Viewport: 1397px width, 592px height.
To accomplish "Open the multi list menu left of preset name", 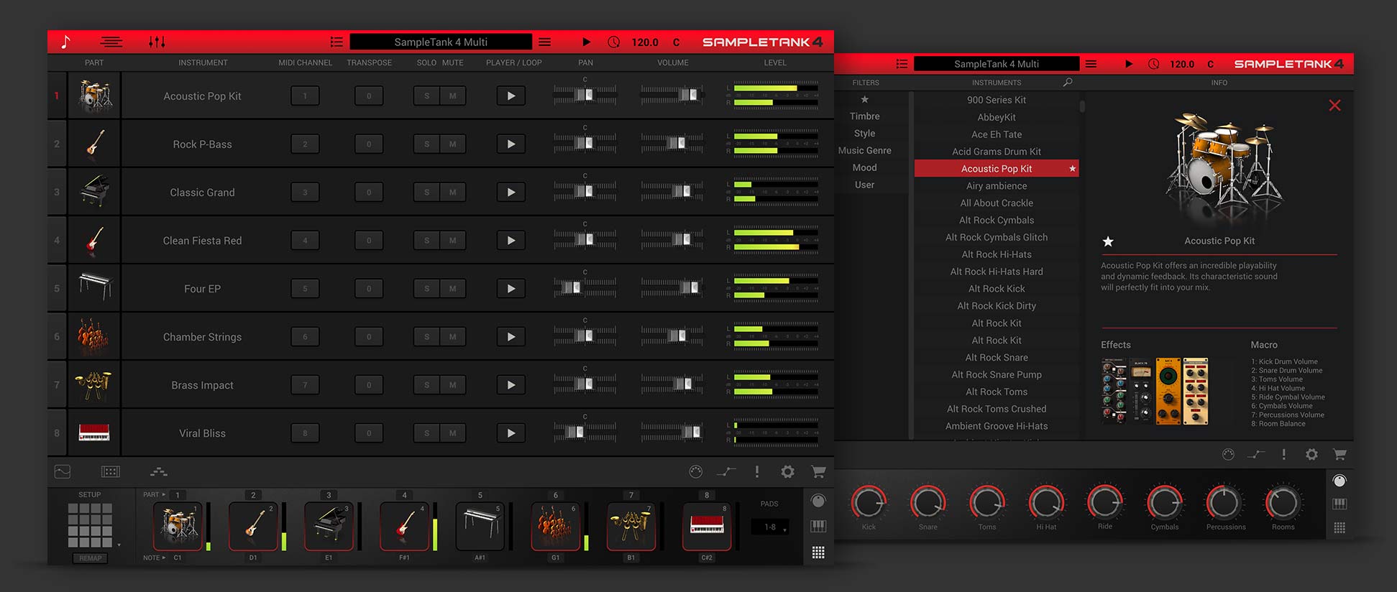I will pos(336,42).
